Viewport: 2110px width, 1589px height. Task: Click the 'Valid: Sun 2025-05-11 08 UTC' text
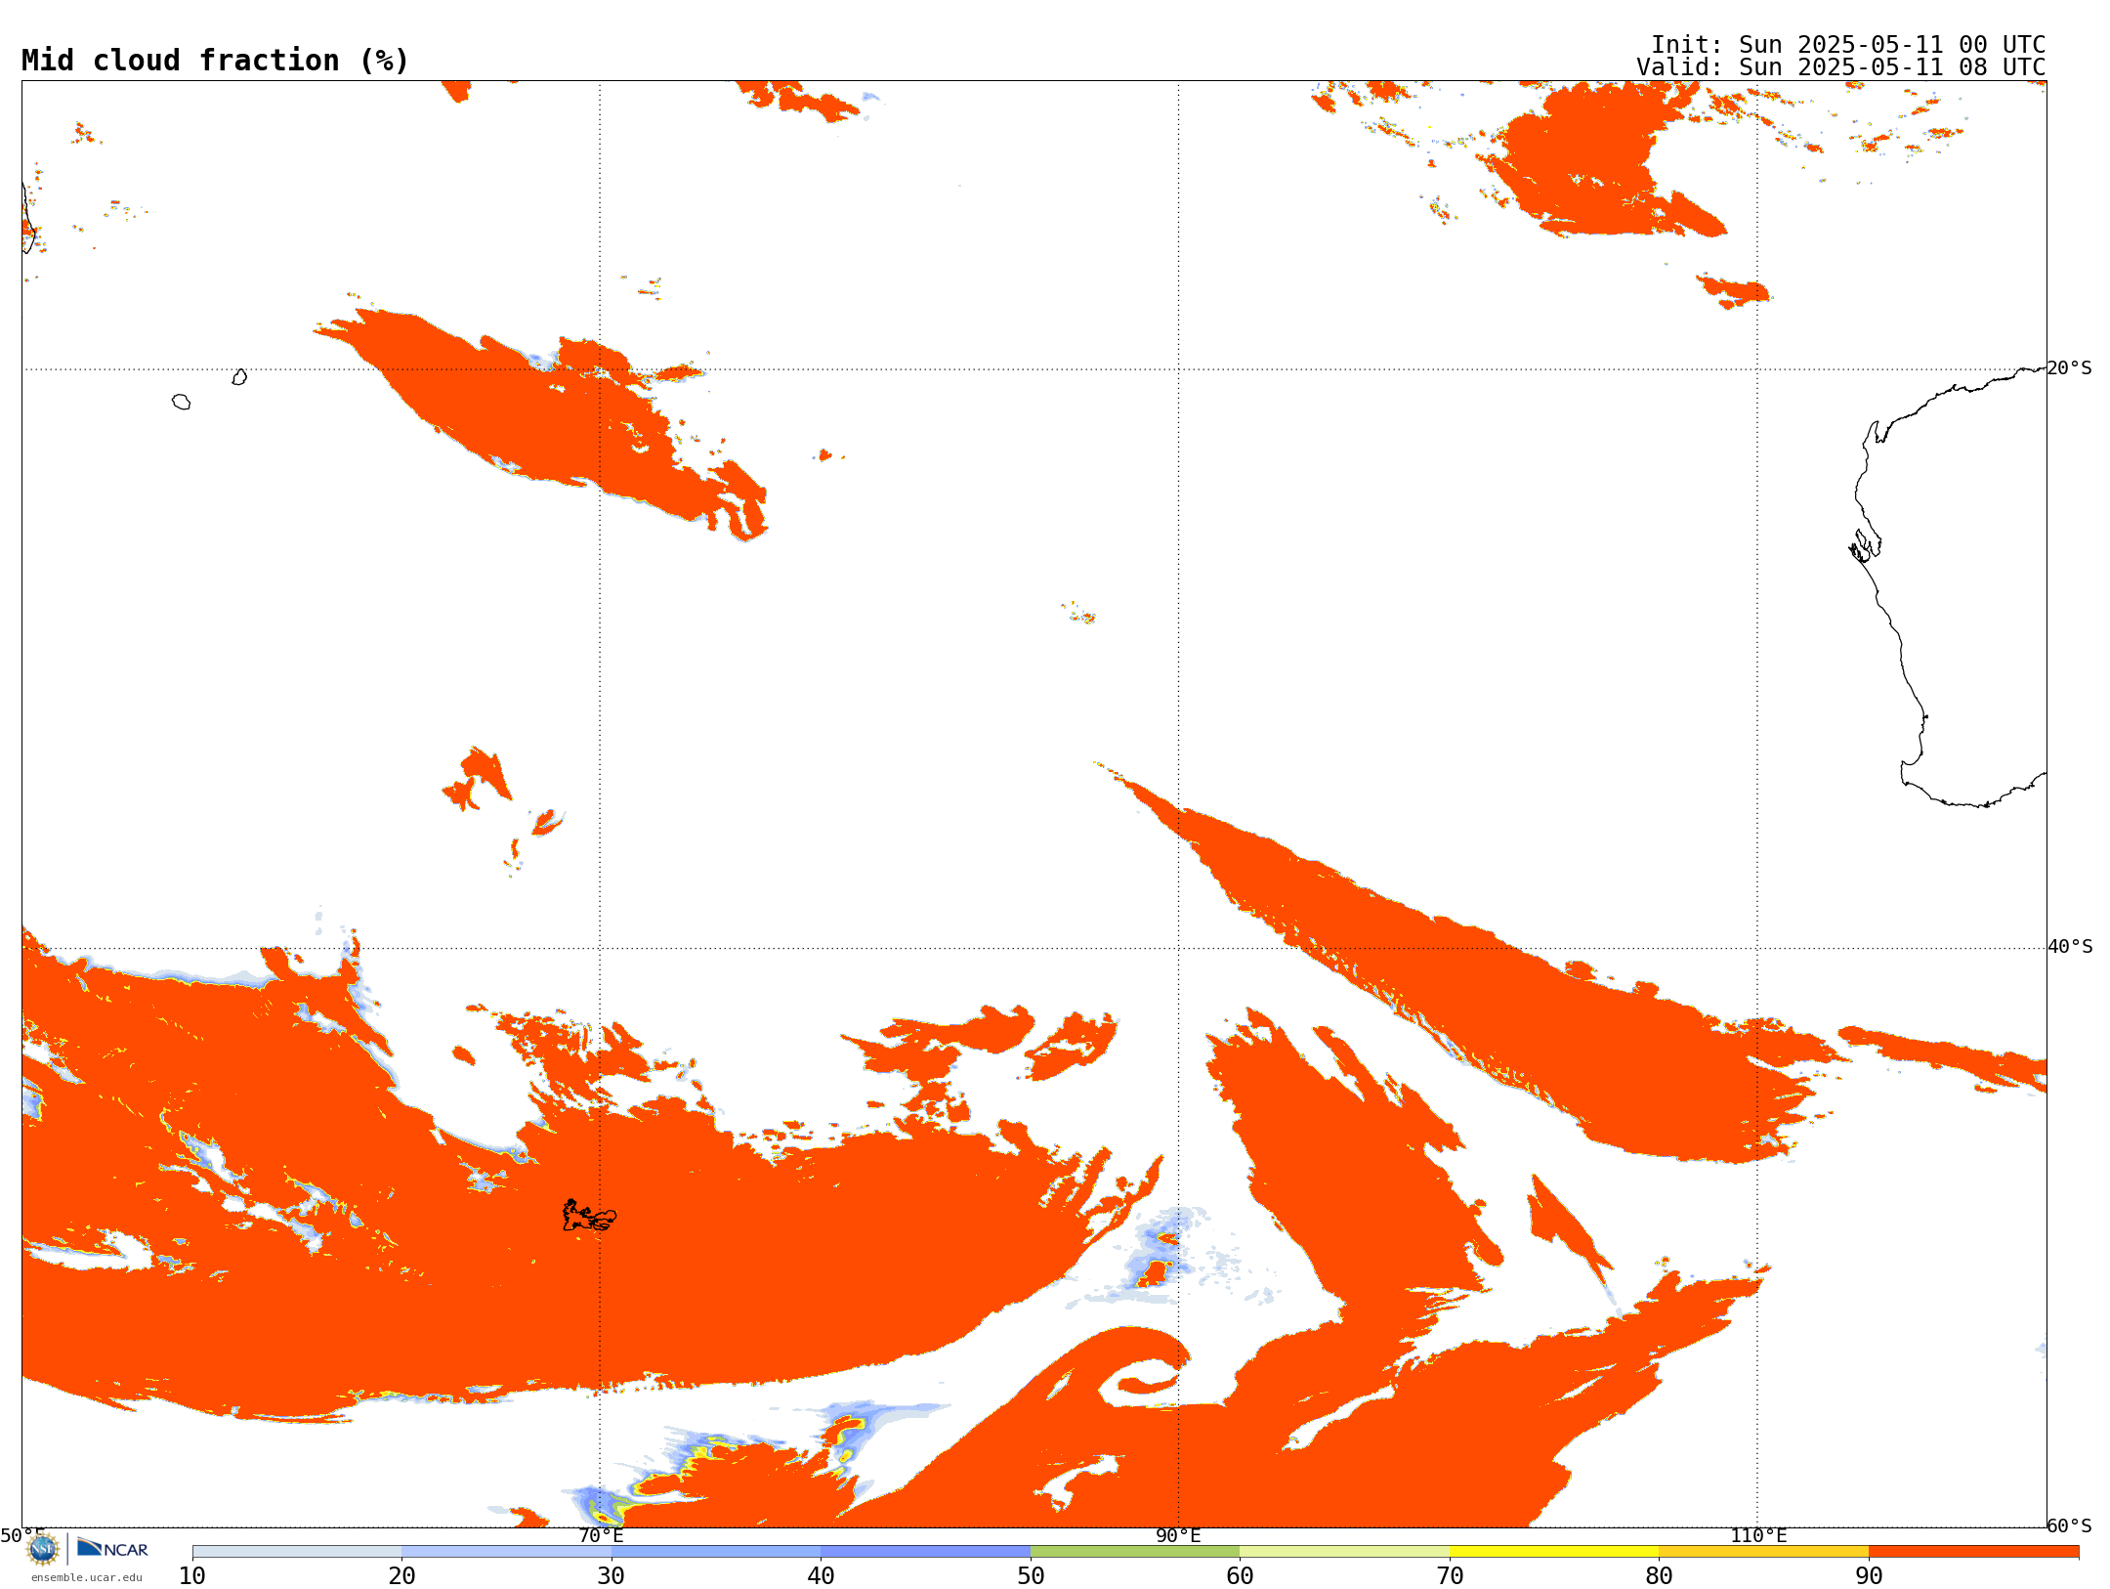[x=1840, y=67]
